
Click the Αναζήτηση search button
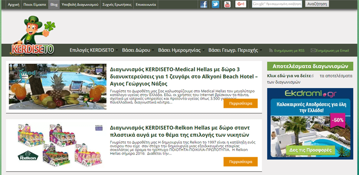click(317, 4)
